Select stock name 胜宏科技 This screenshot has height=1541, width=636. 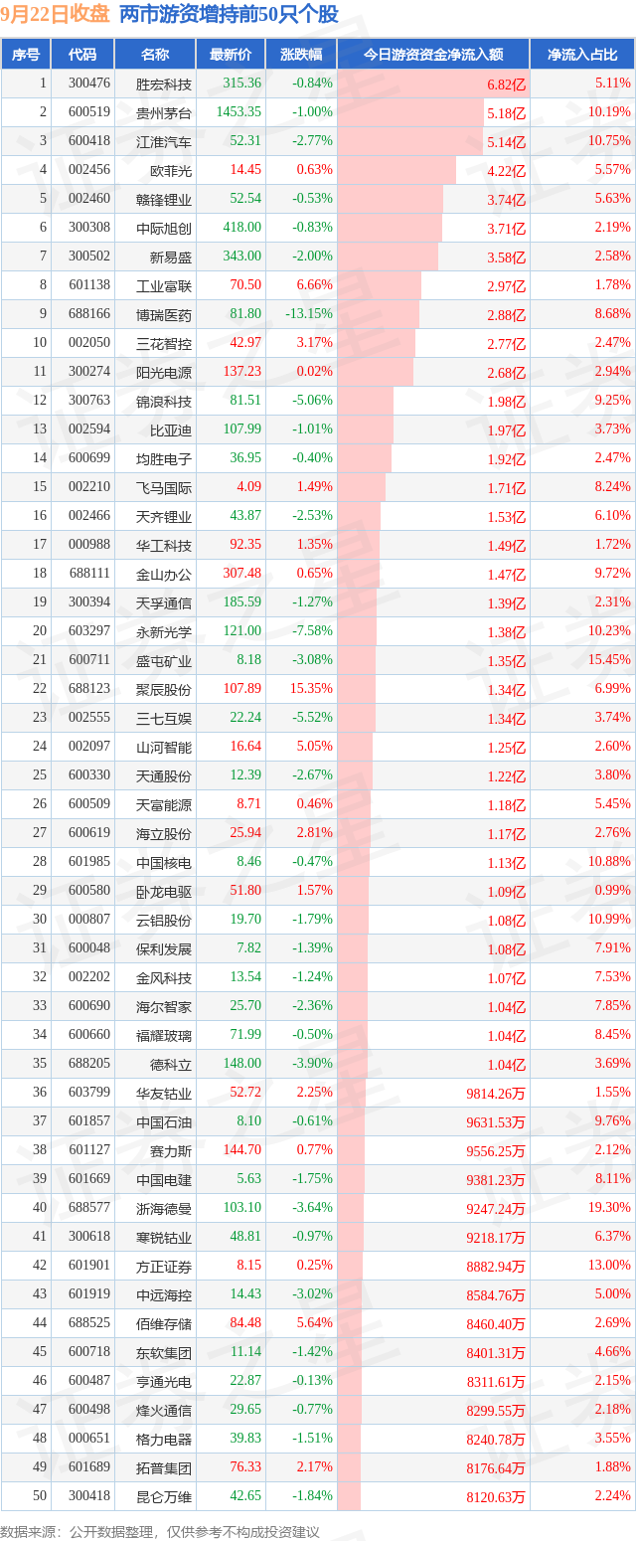pos(163,84)
